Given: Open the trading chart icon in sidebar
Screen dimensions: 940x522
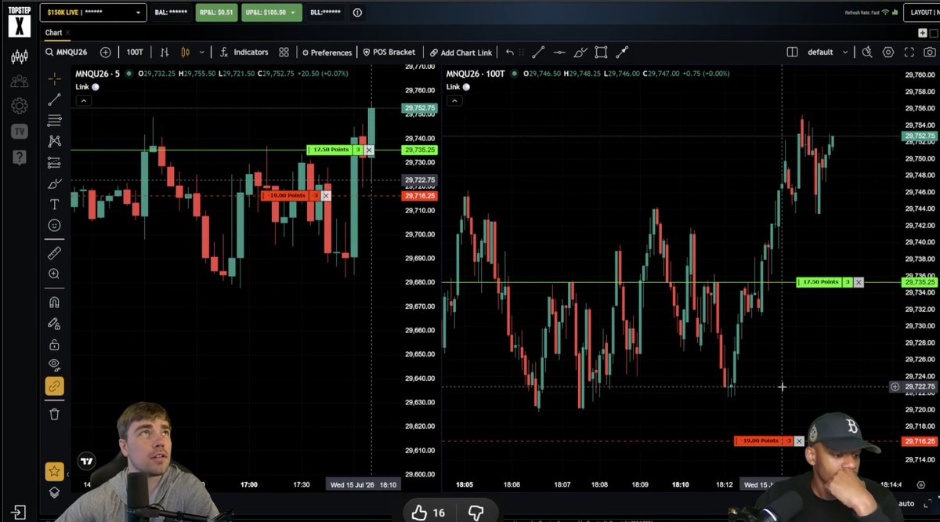Looking at the screenshot, I should (20, 56).
